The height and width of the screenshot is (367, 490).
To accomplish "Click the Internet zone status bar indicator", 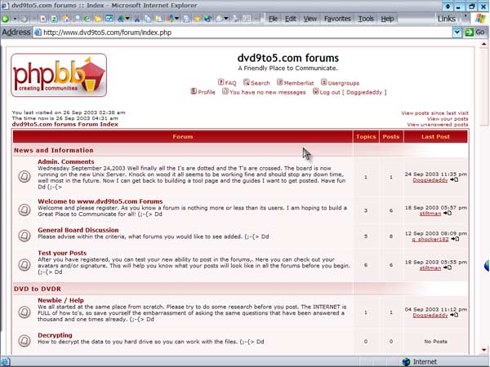I will pyautogui.click(x=420, y=361).
